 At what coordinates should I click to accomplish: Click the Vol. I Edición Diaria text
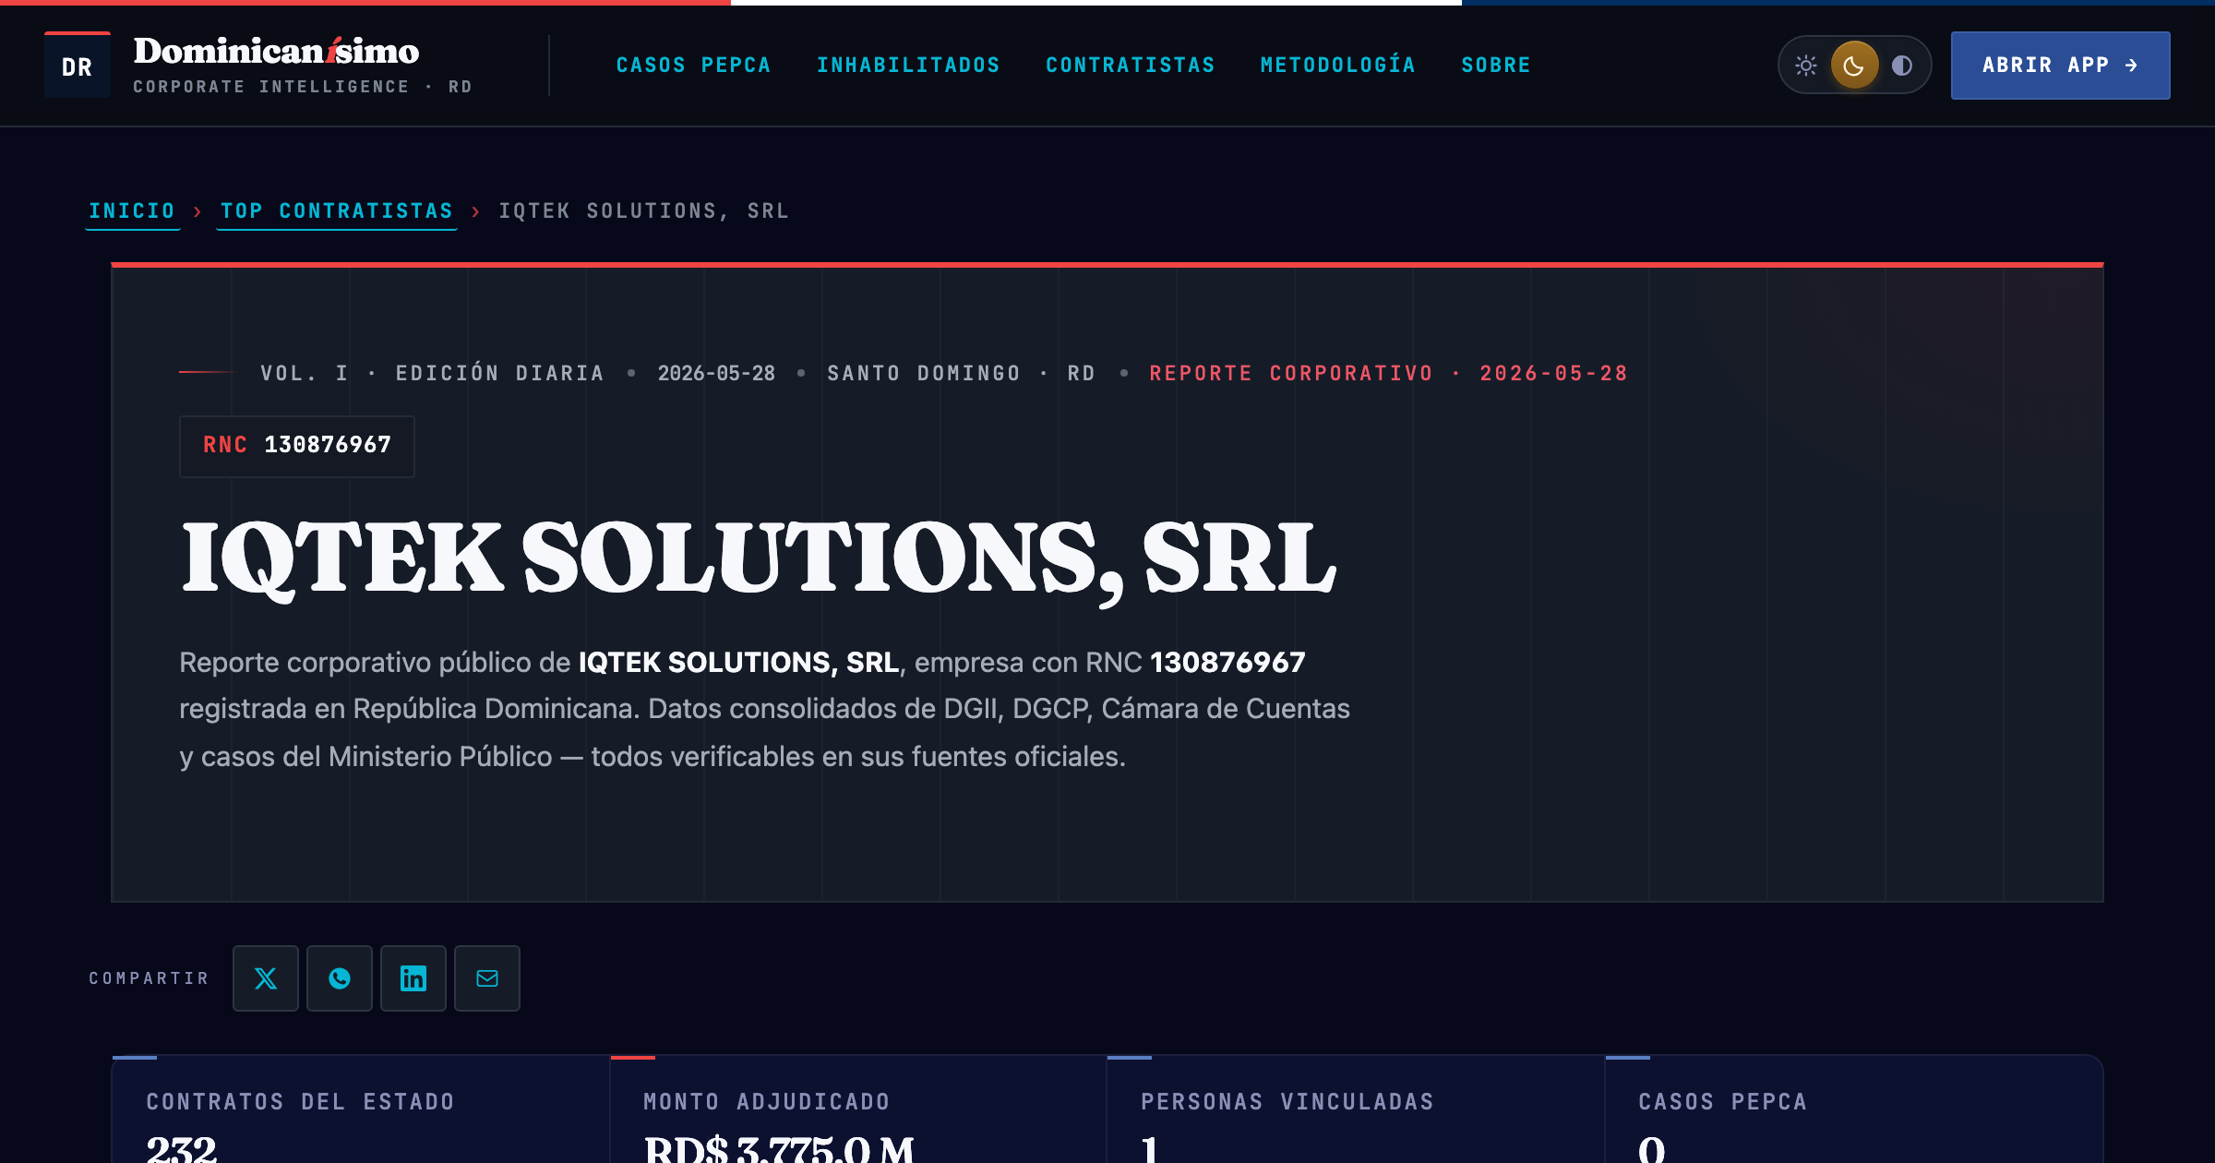pos(432,373)
